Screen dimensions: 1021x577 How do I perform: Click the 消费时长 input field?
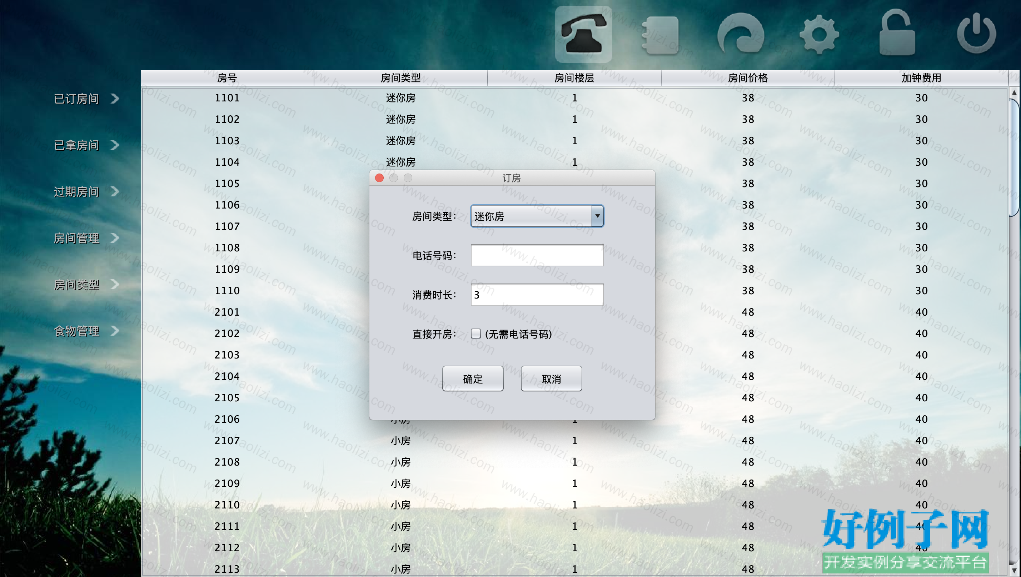(x=537, y=295)
